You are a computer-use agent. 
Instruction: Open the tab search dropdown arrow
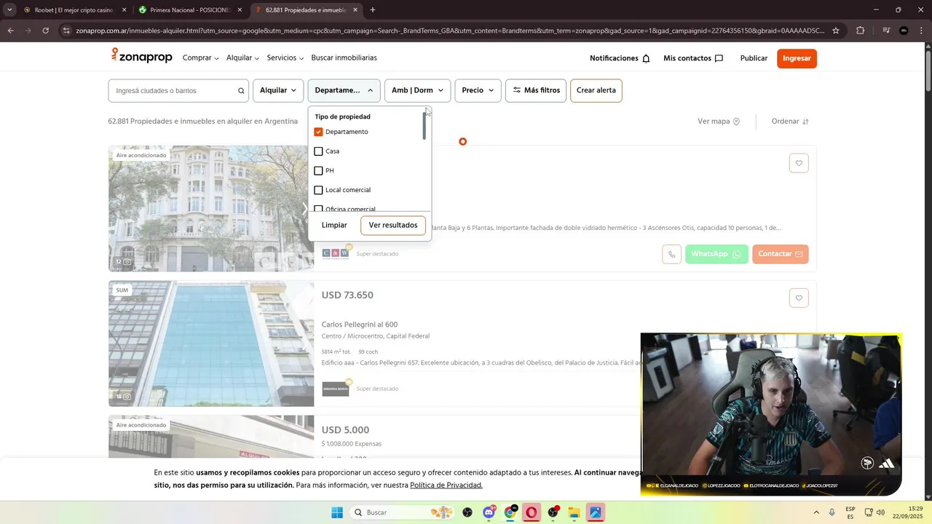[9, 10]
